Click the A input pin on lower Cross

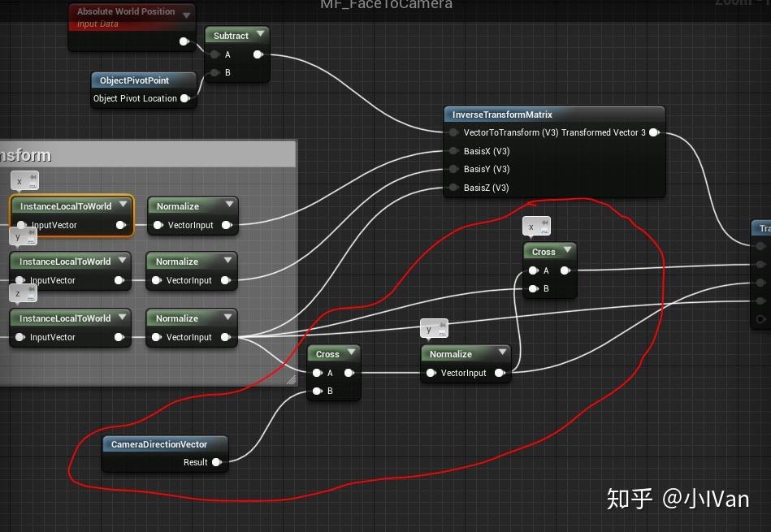coord(317,372)
